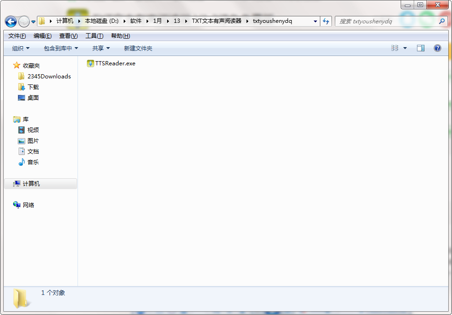This screenshot has width=452, height=315.
Task: Select 库 in navigation pane
Action: point(26,119)
